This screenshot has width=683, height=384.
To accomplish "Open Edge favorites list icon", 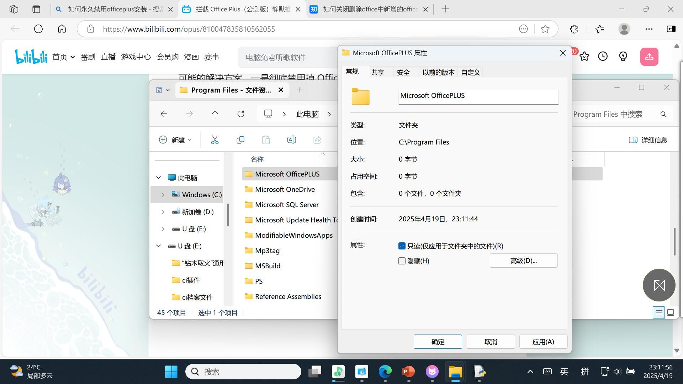I will coord(600,29).
